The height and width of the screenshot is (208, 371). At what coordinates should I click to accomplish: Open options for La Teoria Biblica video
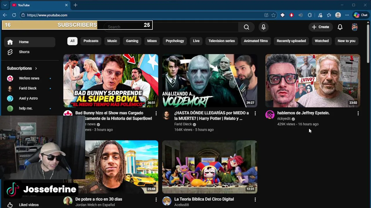(255, 200)
